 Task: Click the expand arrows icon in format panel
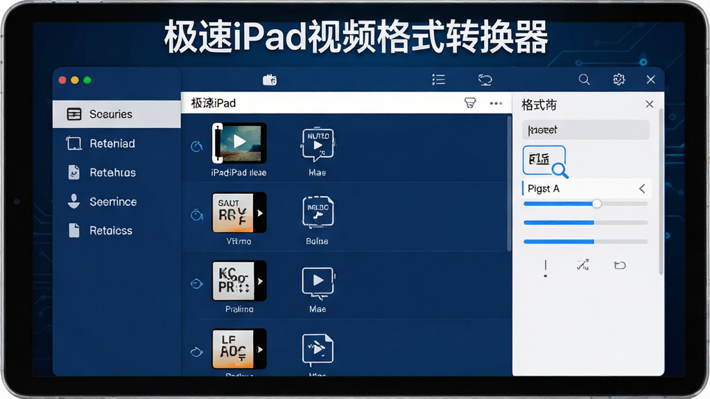[582, 265]
